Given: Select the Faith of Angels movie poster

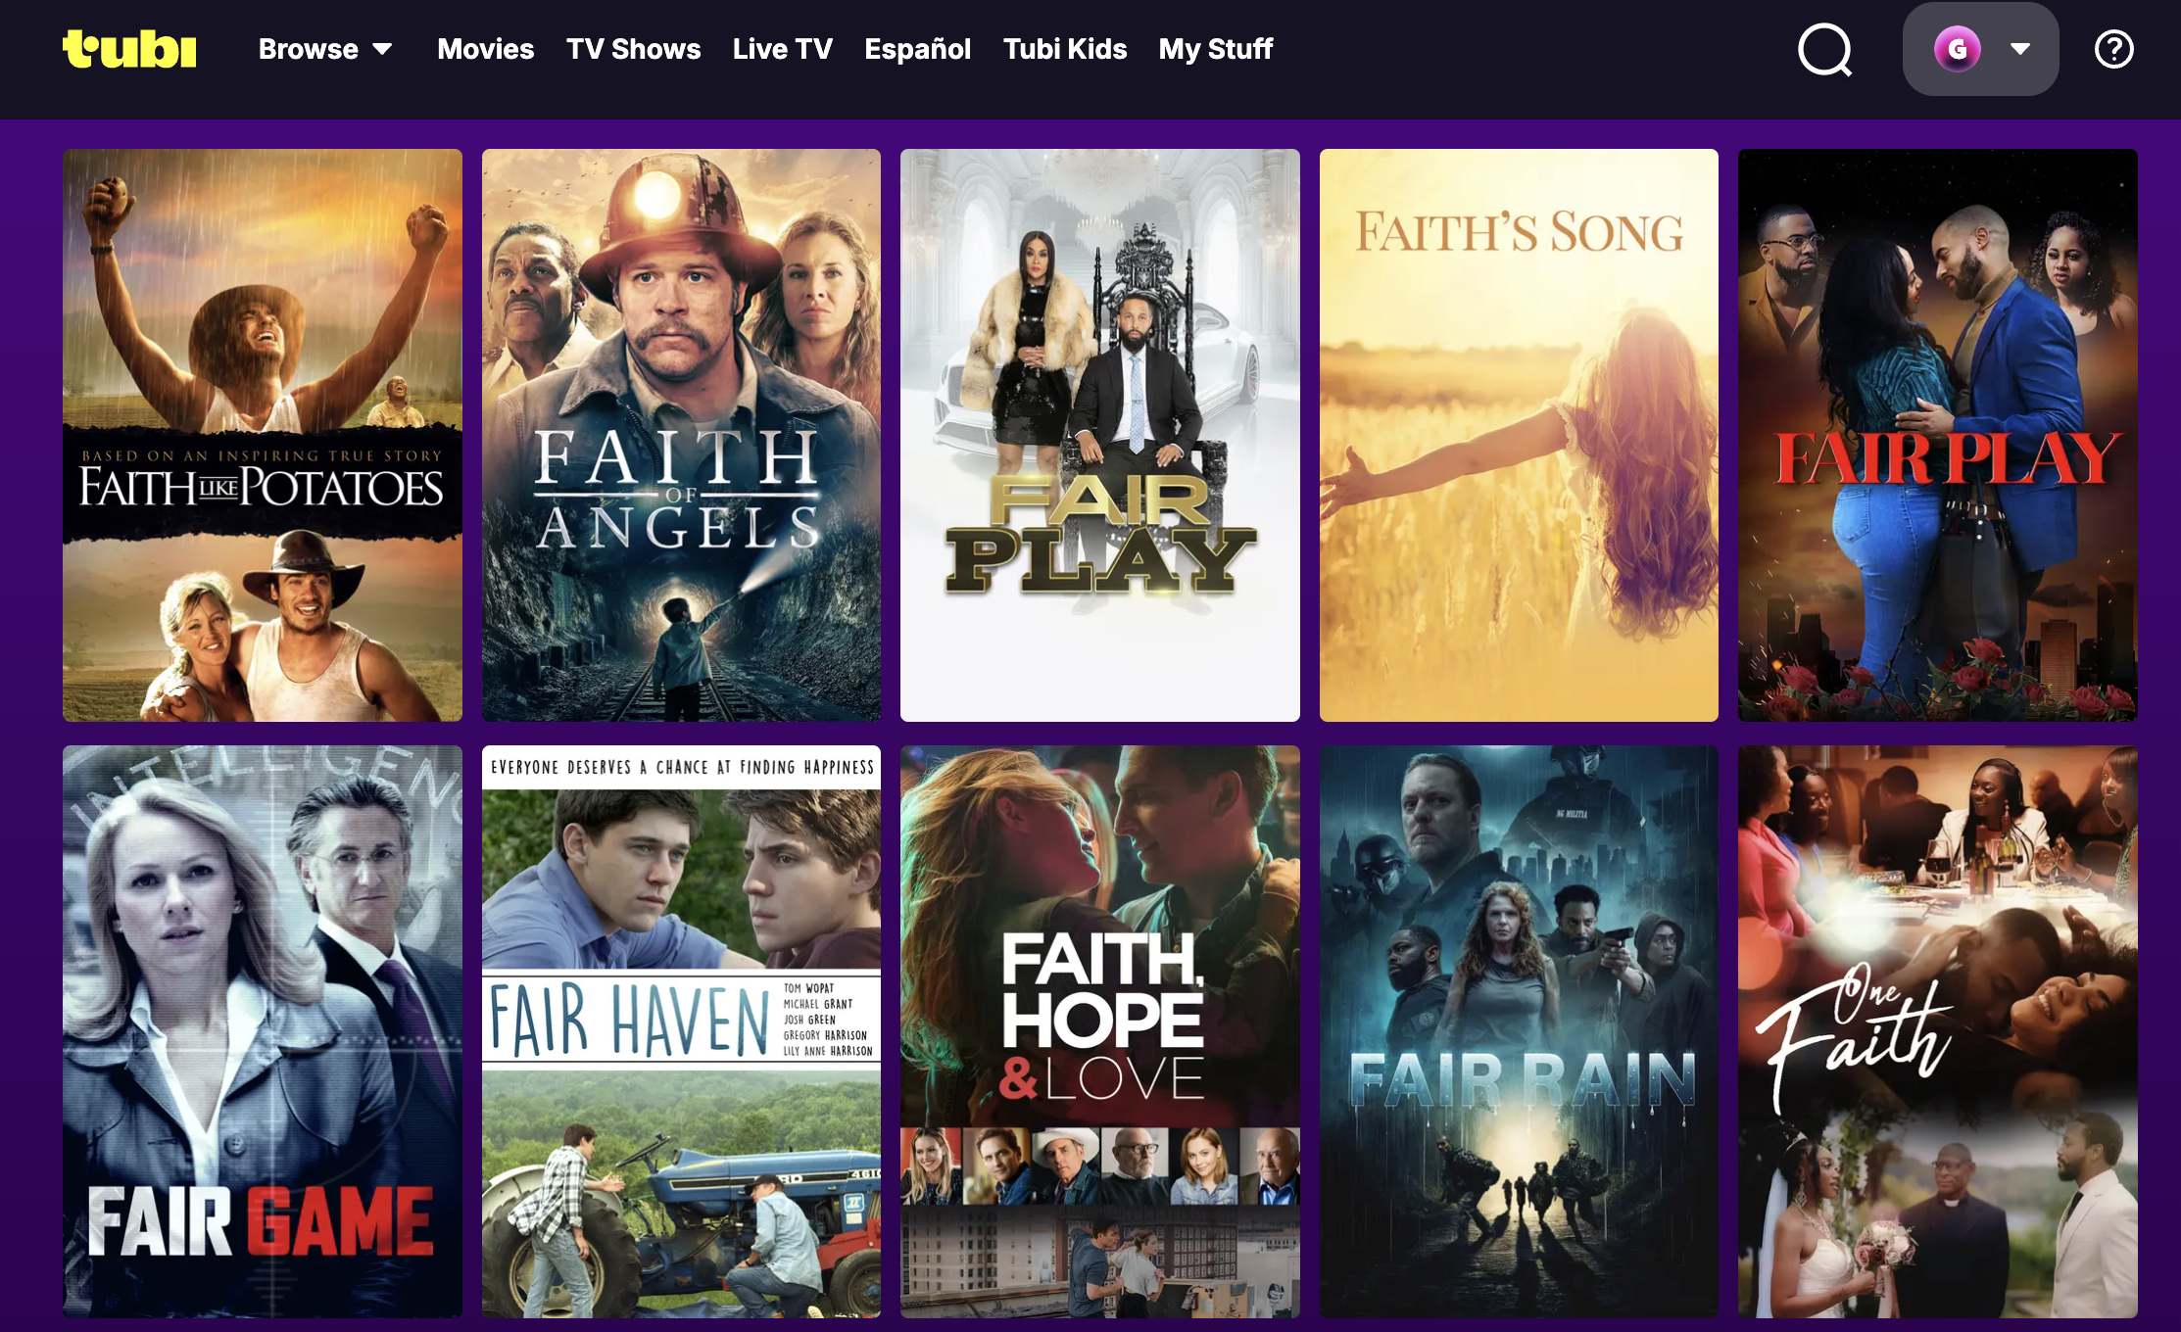Looking at the screenshot, I should click(681, 435).
